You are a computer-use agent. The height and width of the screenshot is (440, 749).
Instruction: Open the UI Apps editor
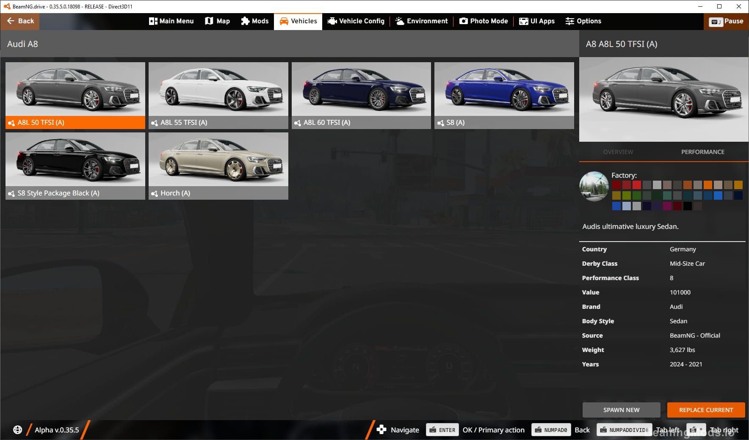(x=536, y=21)
